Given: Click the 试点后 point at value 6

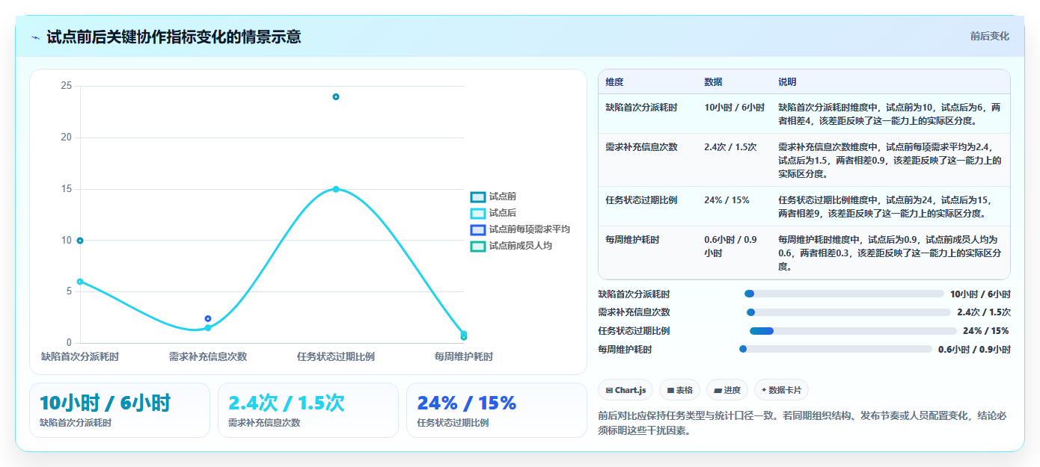Looking at the screenshot, I should tap(80, 282).
